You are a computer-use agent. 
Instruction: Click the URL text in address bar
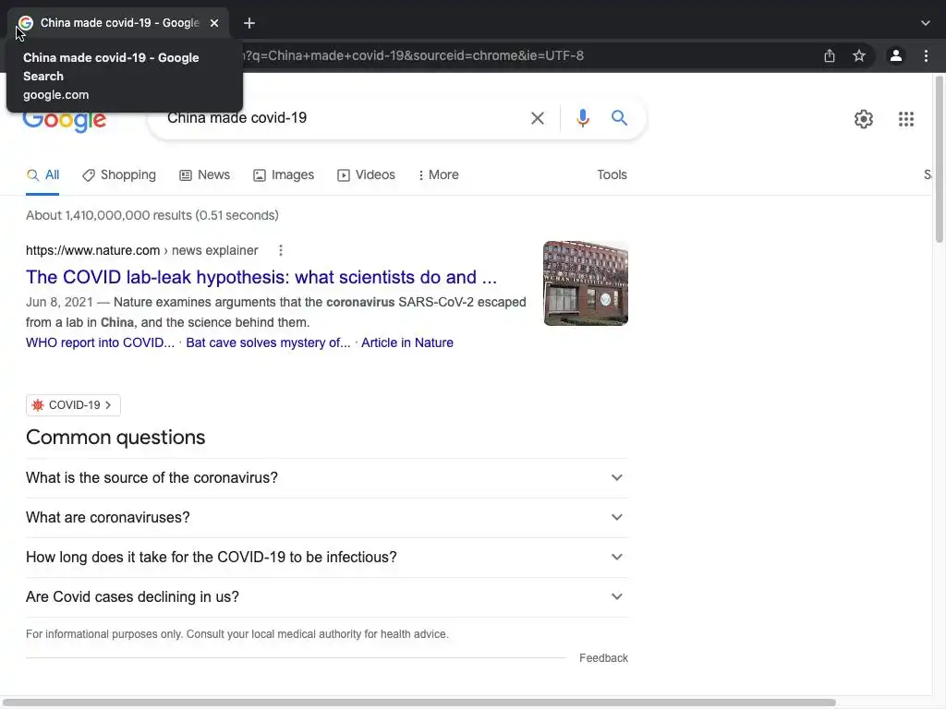[x=413, y=55]
